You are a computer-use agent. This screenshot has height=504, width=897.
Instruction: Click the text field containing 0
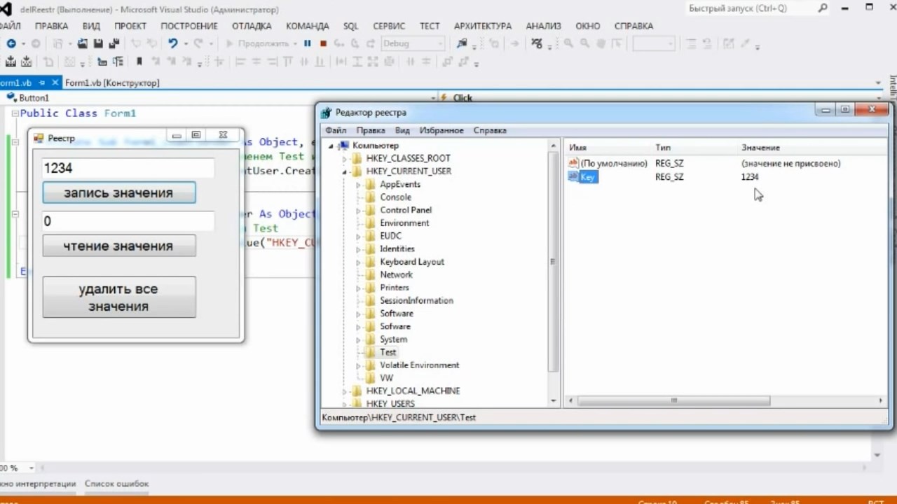tap(128, 221)
